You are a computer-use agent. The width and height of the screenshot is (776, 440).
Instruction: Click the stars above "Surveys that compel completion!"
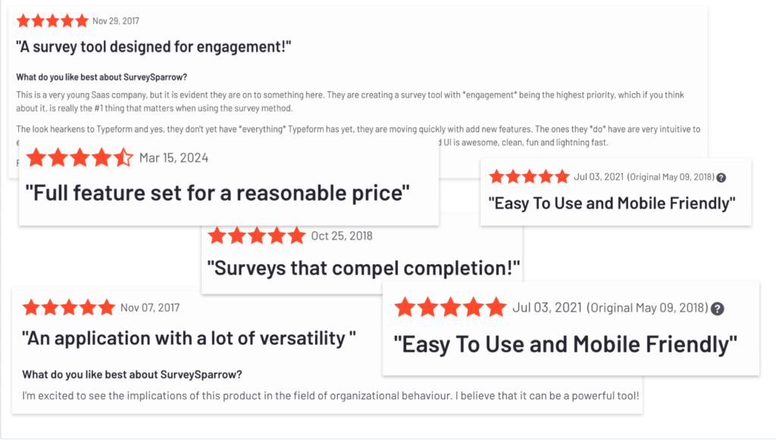pyautogui.click(x=255, y=236)
